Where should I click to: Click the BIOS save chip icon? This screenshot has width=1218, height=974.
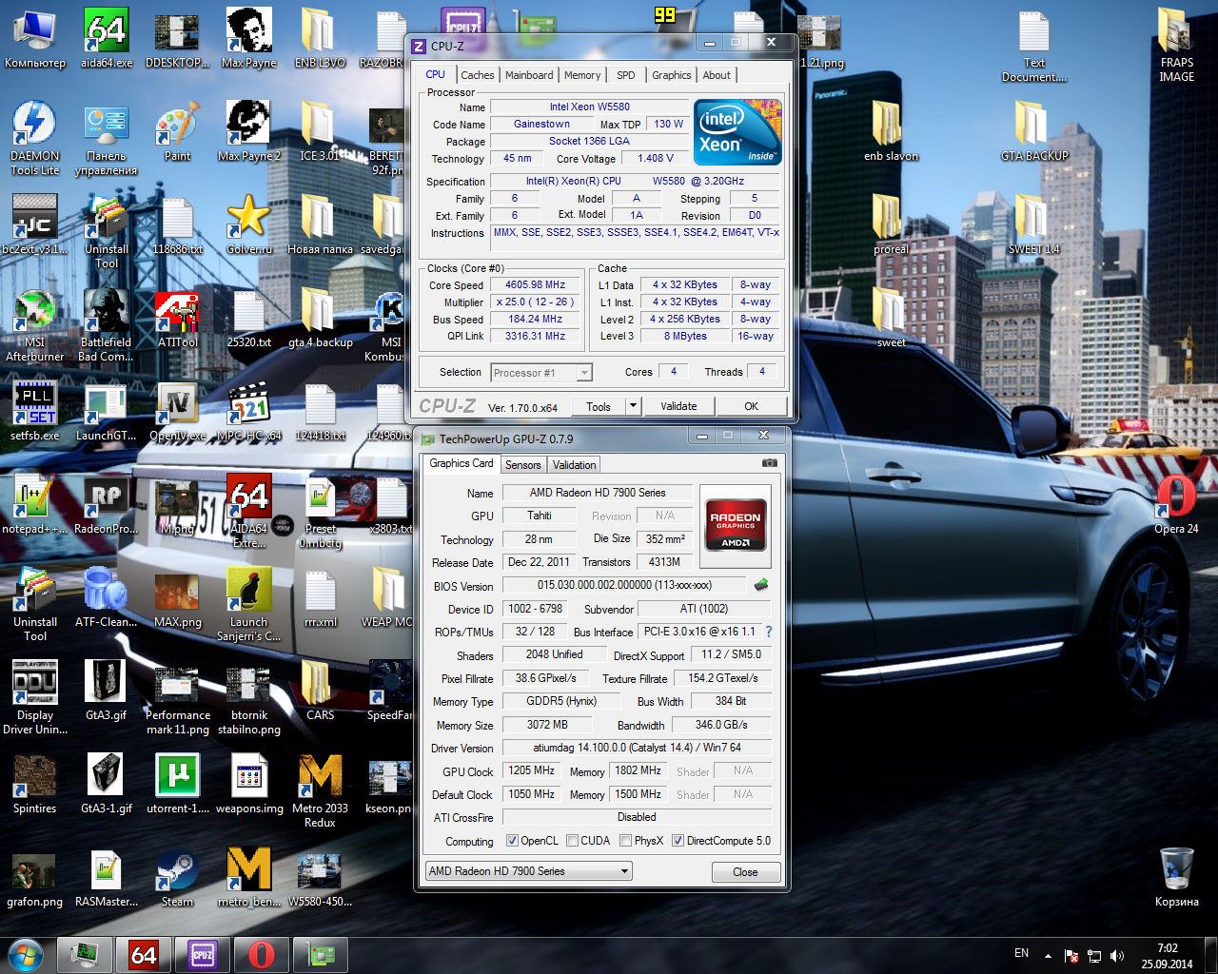tap(760, 585)
